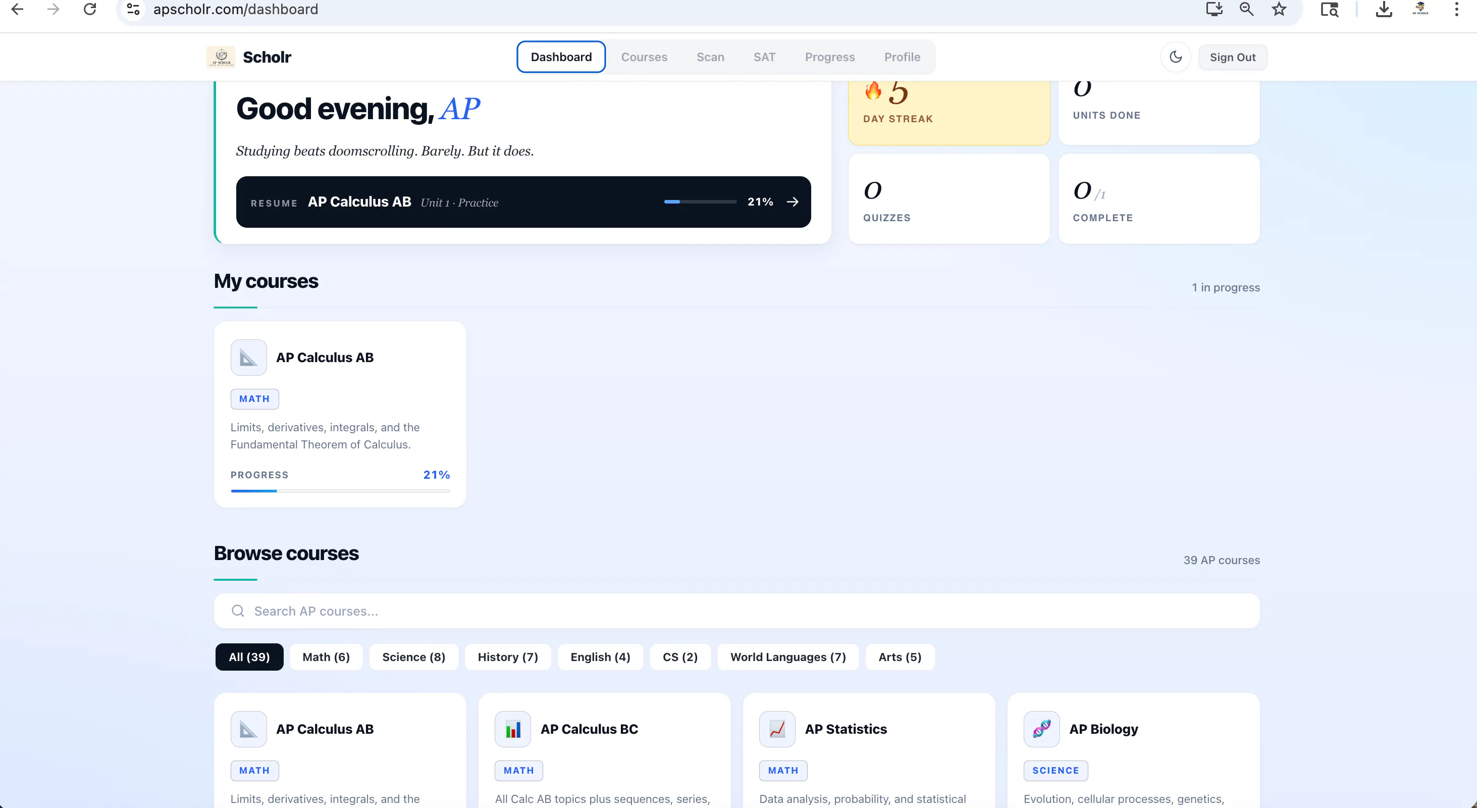Click the "1 in progress" text
Image resolution: width=1477 pixels, height=808 pixels.
tap(1226, 287)
